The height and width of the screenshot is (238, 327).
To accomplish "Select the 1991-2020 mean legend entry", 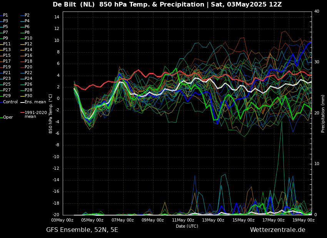I will [35, 114].
